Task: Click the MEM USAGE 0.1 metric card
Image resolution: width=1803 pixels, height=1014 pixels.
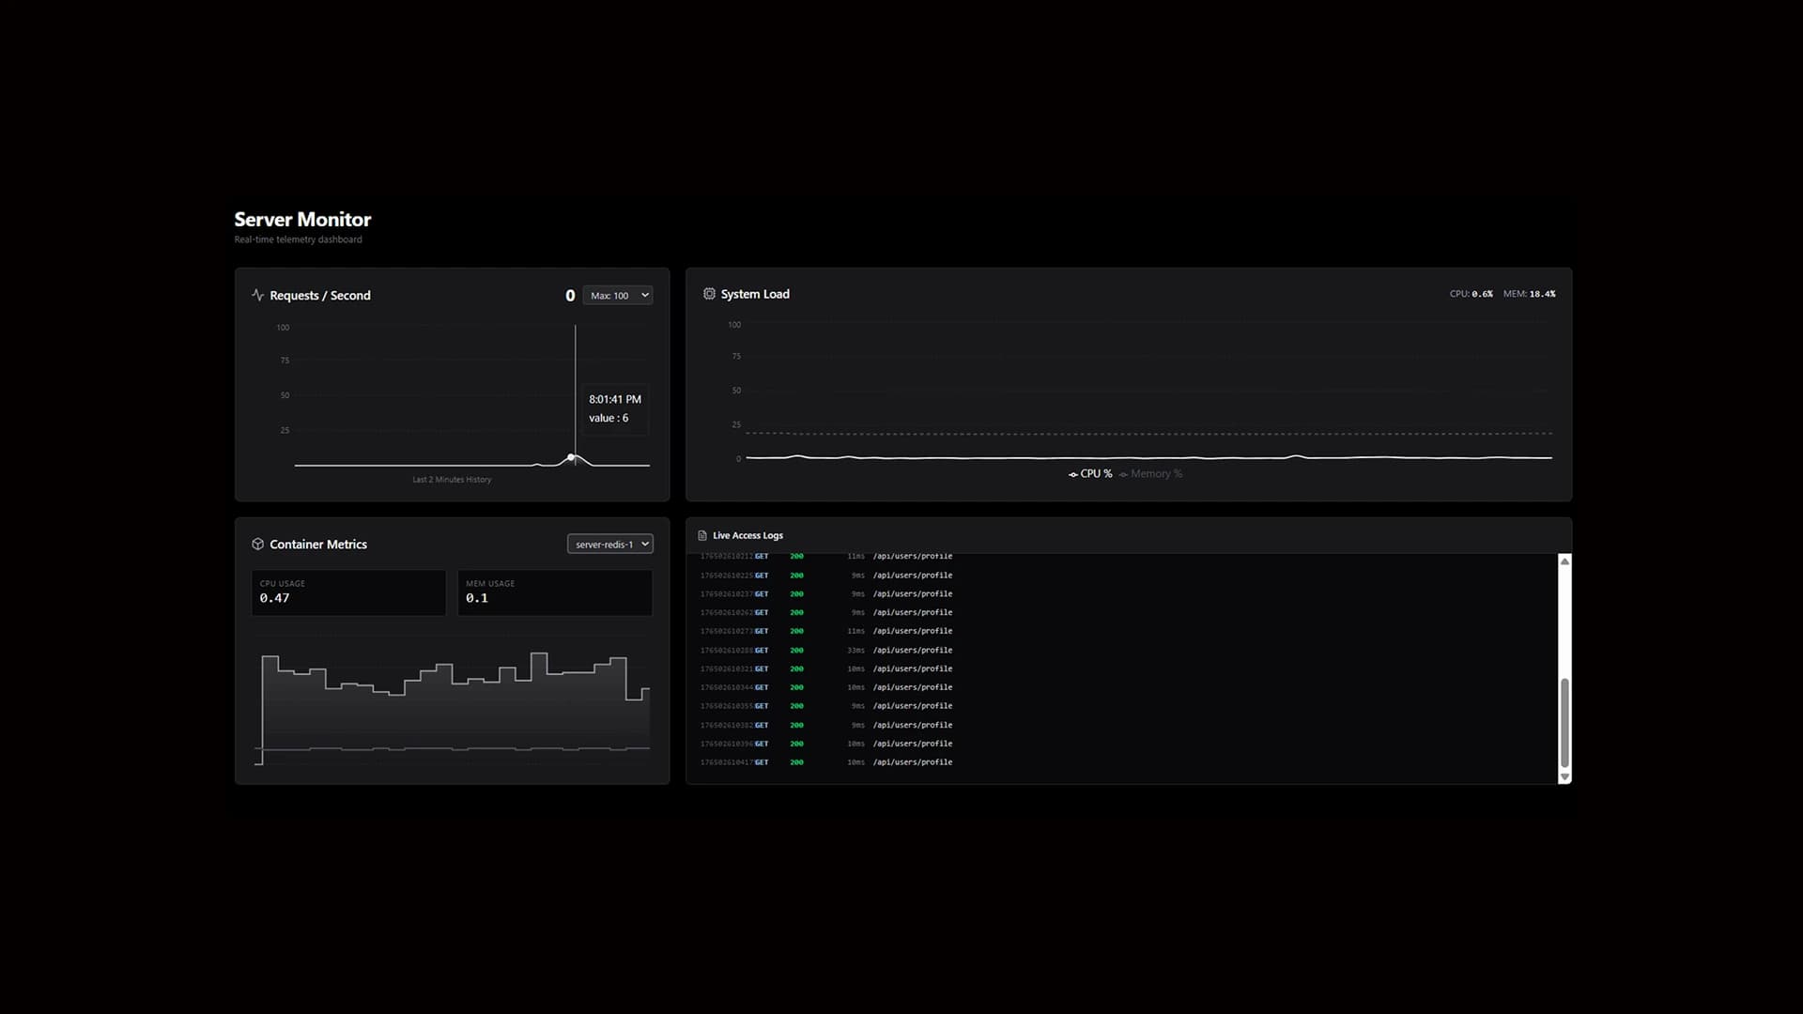Action: point(554,592)
